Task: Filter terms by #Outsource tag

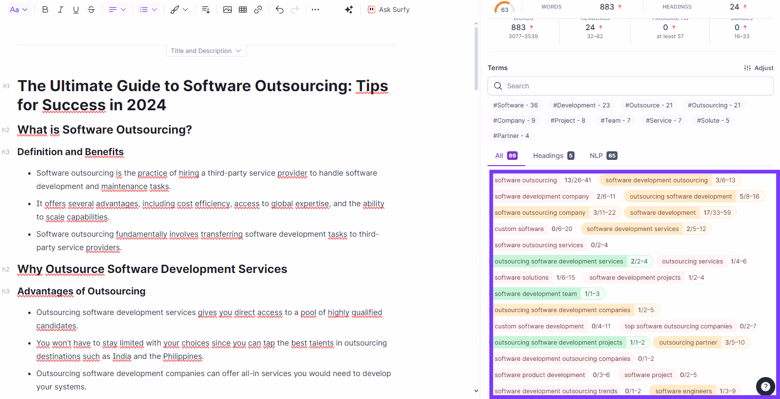Action: [649, 105]
